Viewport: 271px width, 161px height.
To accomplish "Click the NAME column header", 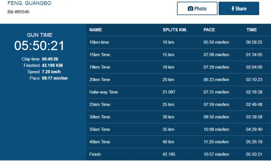I will point(95,30).
